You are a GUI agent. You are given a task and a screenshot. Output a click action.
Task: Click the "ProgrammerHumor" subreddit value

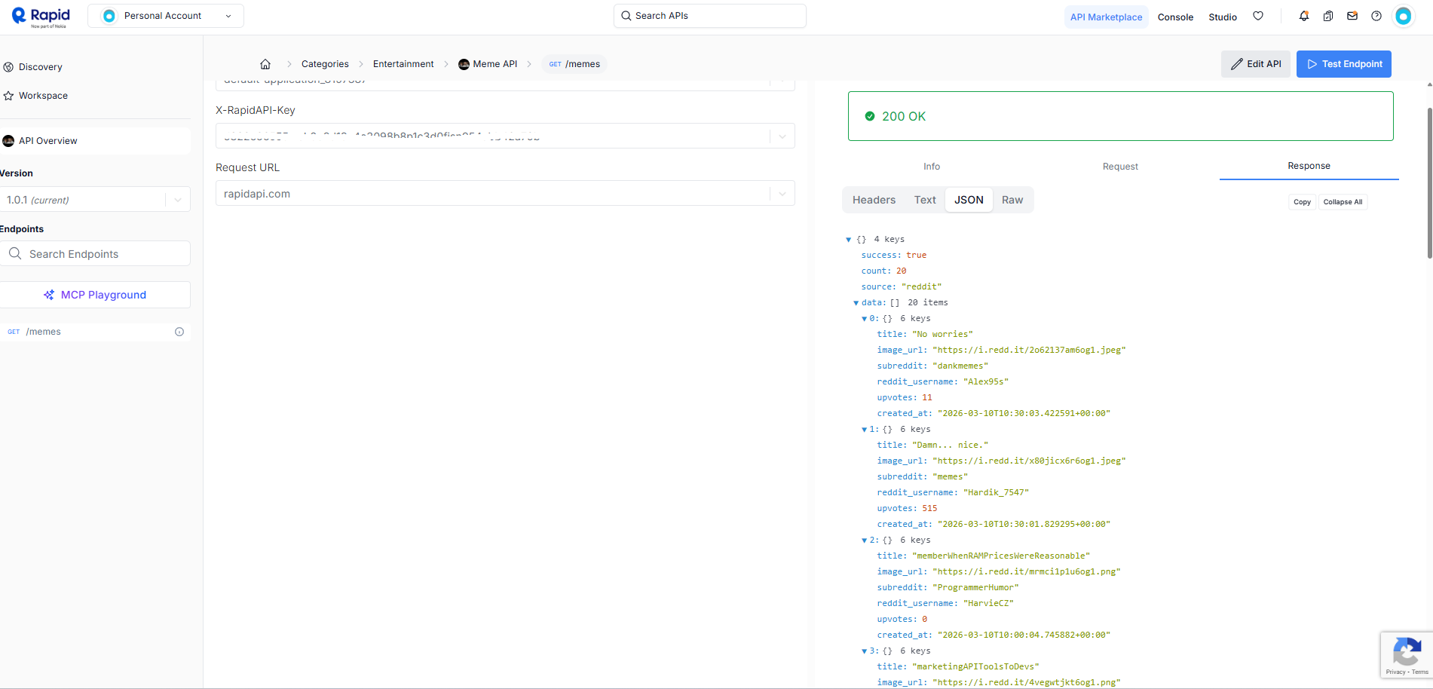click(x=975, y=588)
